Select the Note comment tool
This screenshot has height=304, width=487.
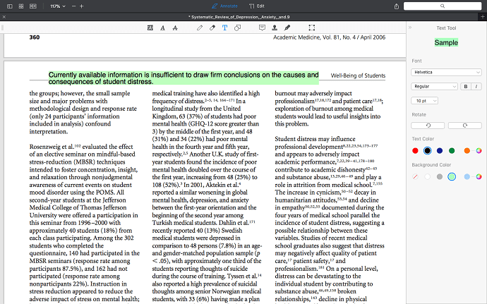262,28
